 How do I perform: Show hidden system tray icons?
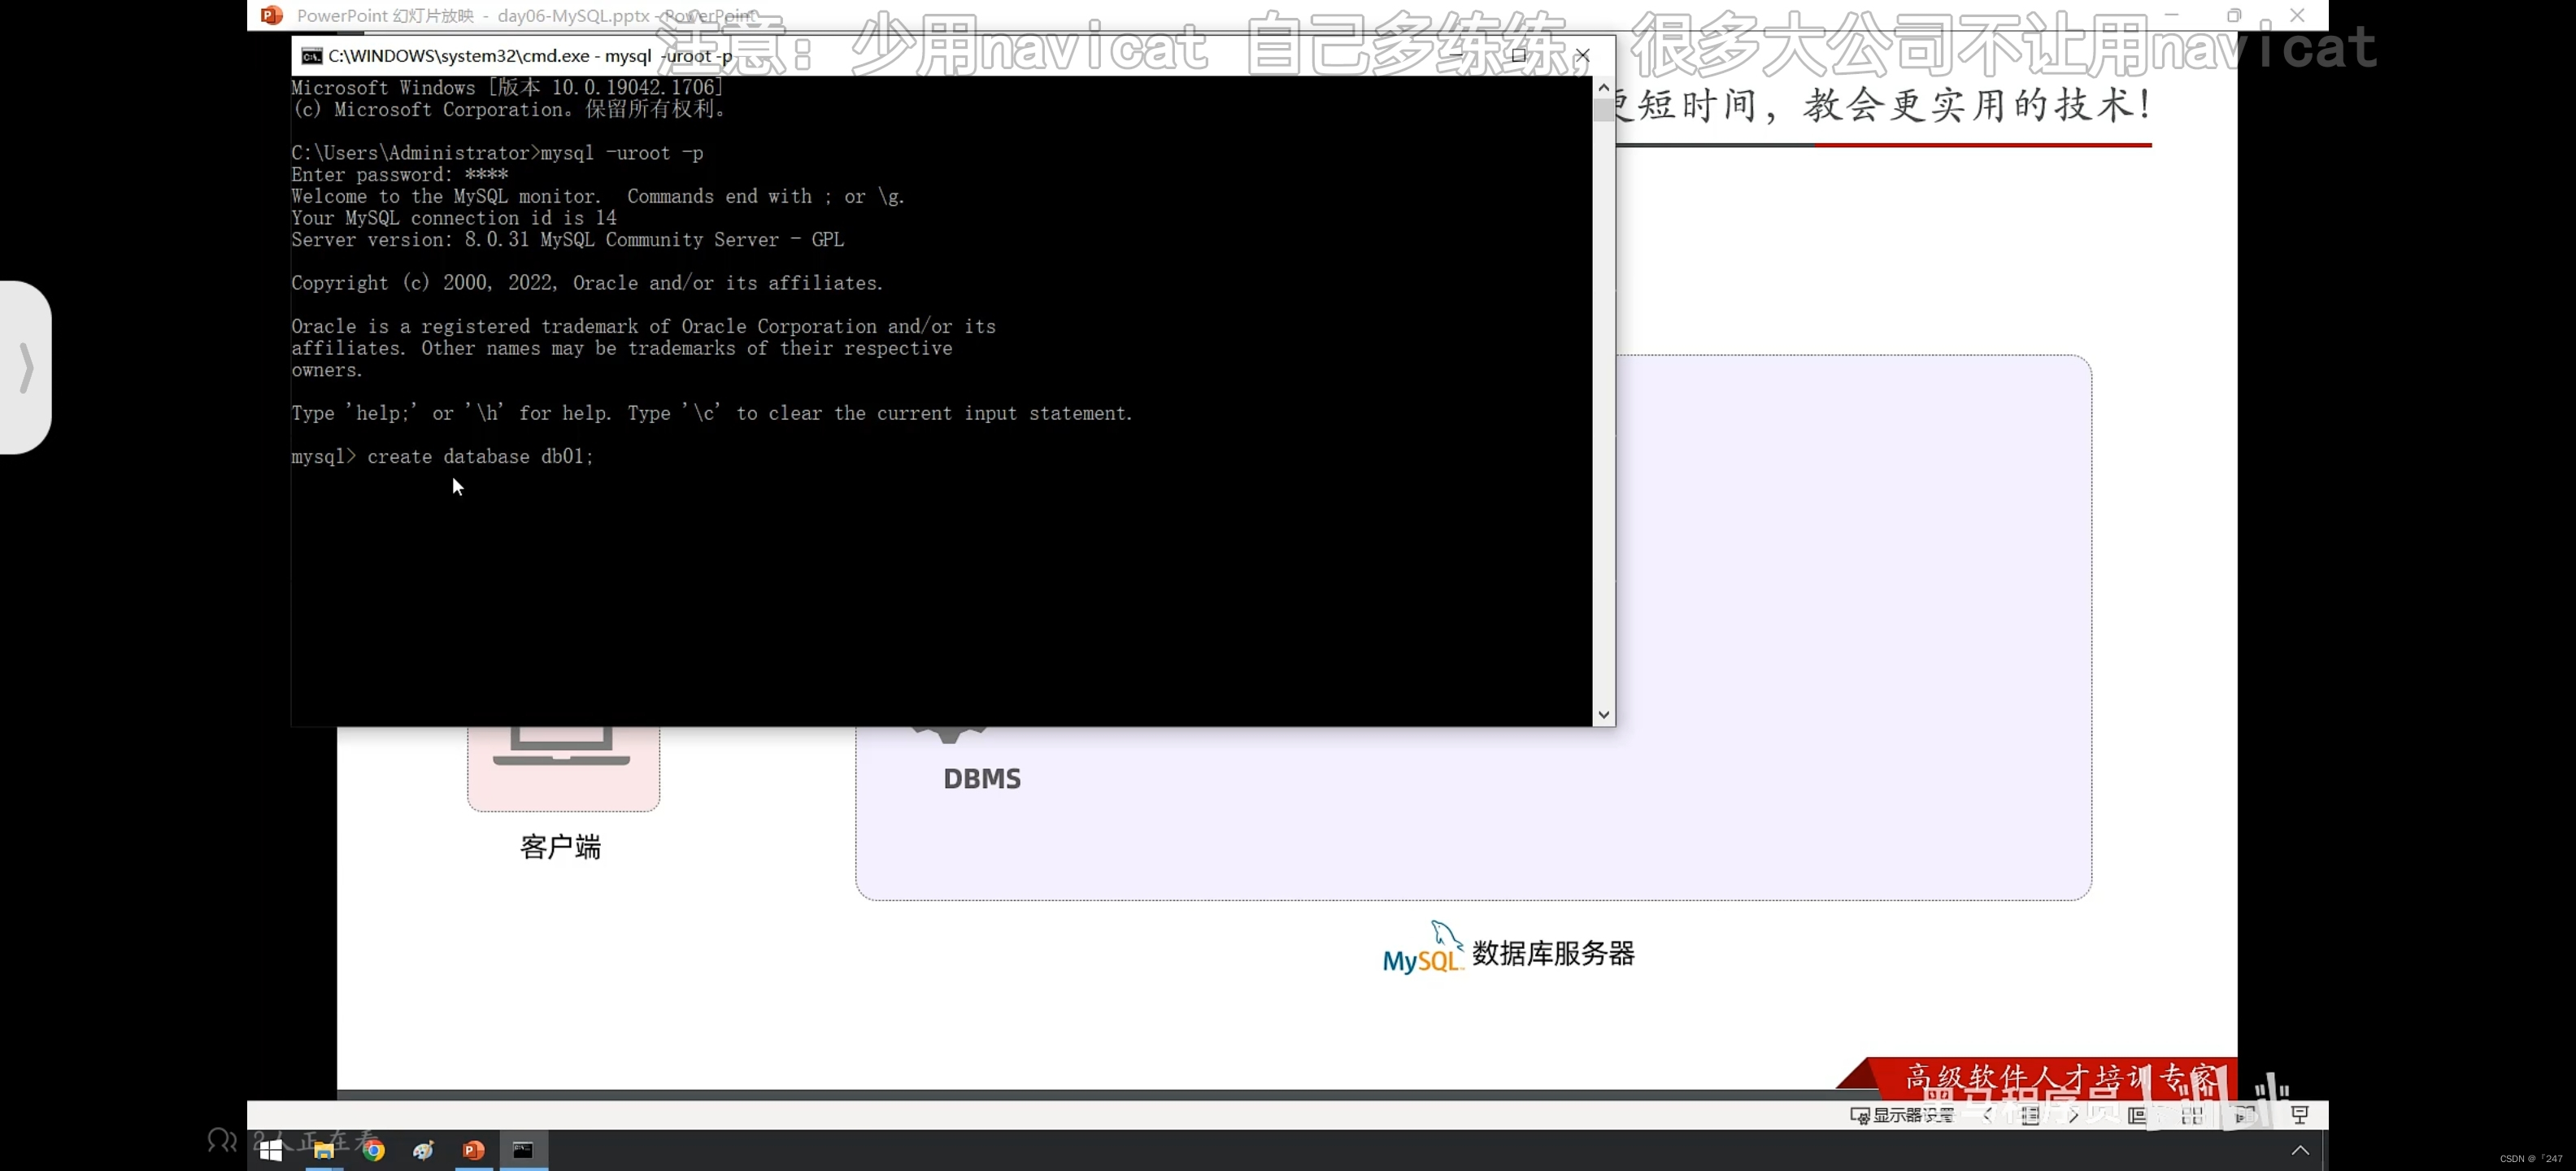(x=2300, y=1150)
